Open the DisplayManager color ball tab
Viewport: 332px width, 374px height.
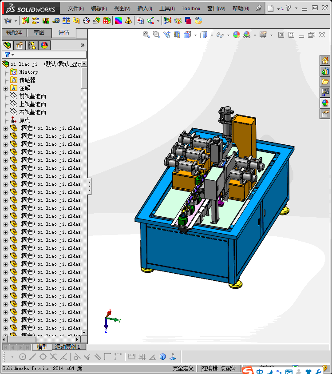pyautogui.click(x=44, y=45)
